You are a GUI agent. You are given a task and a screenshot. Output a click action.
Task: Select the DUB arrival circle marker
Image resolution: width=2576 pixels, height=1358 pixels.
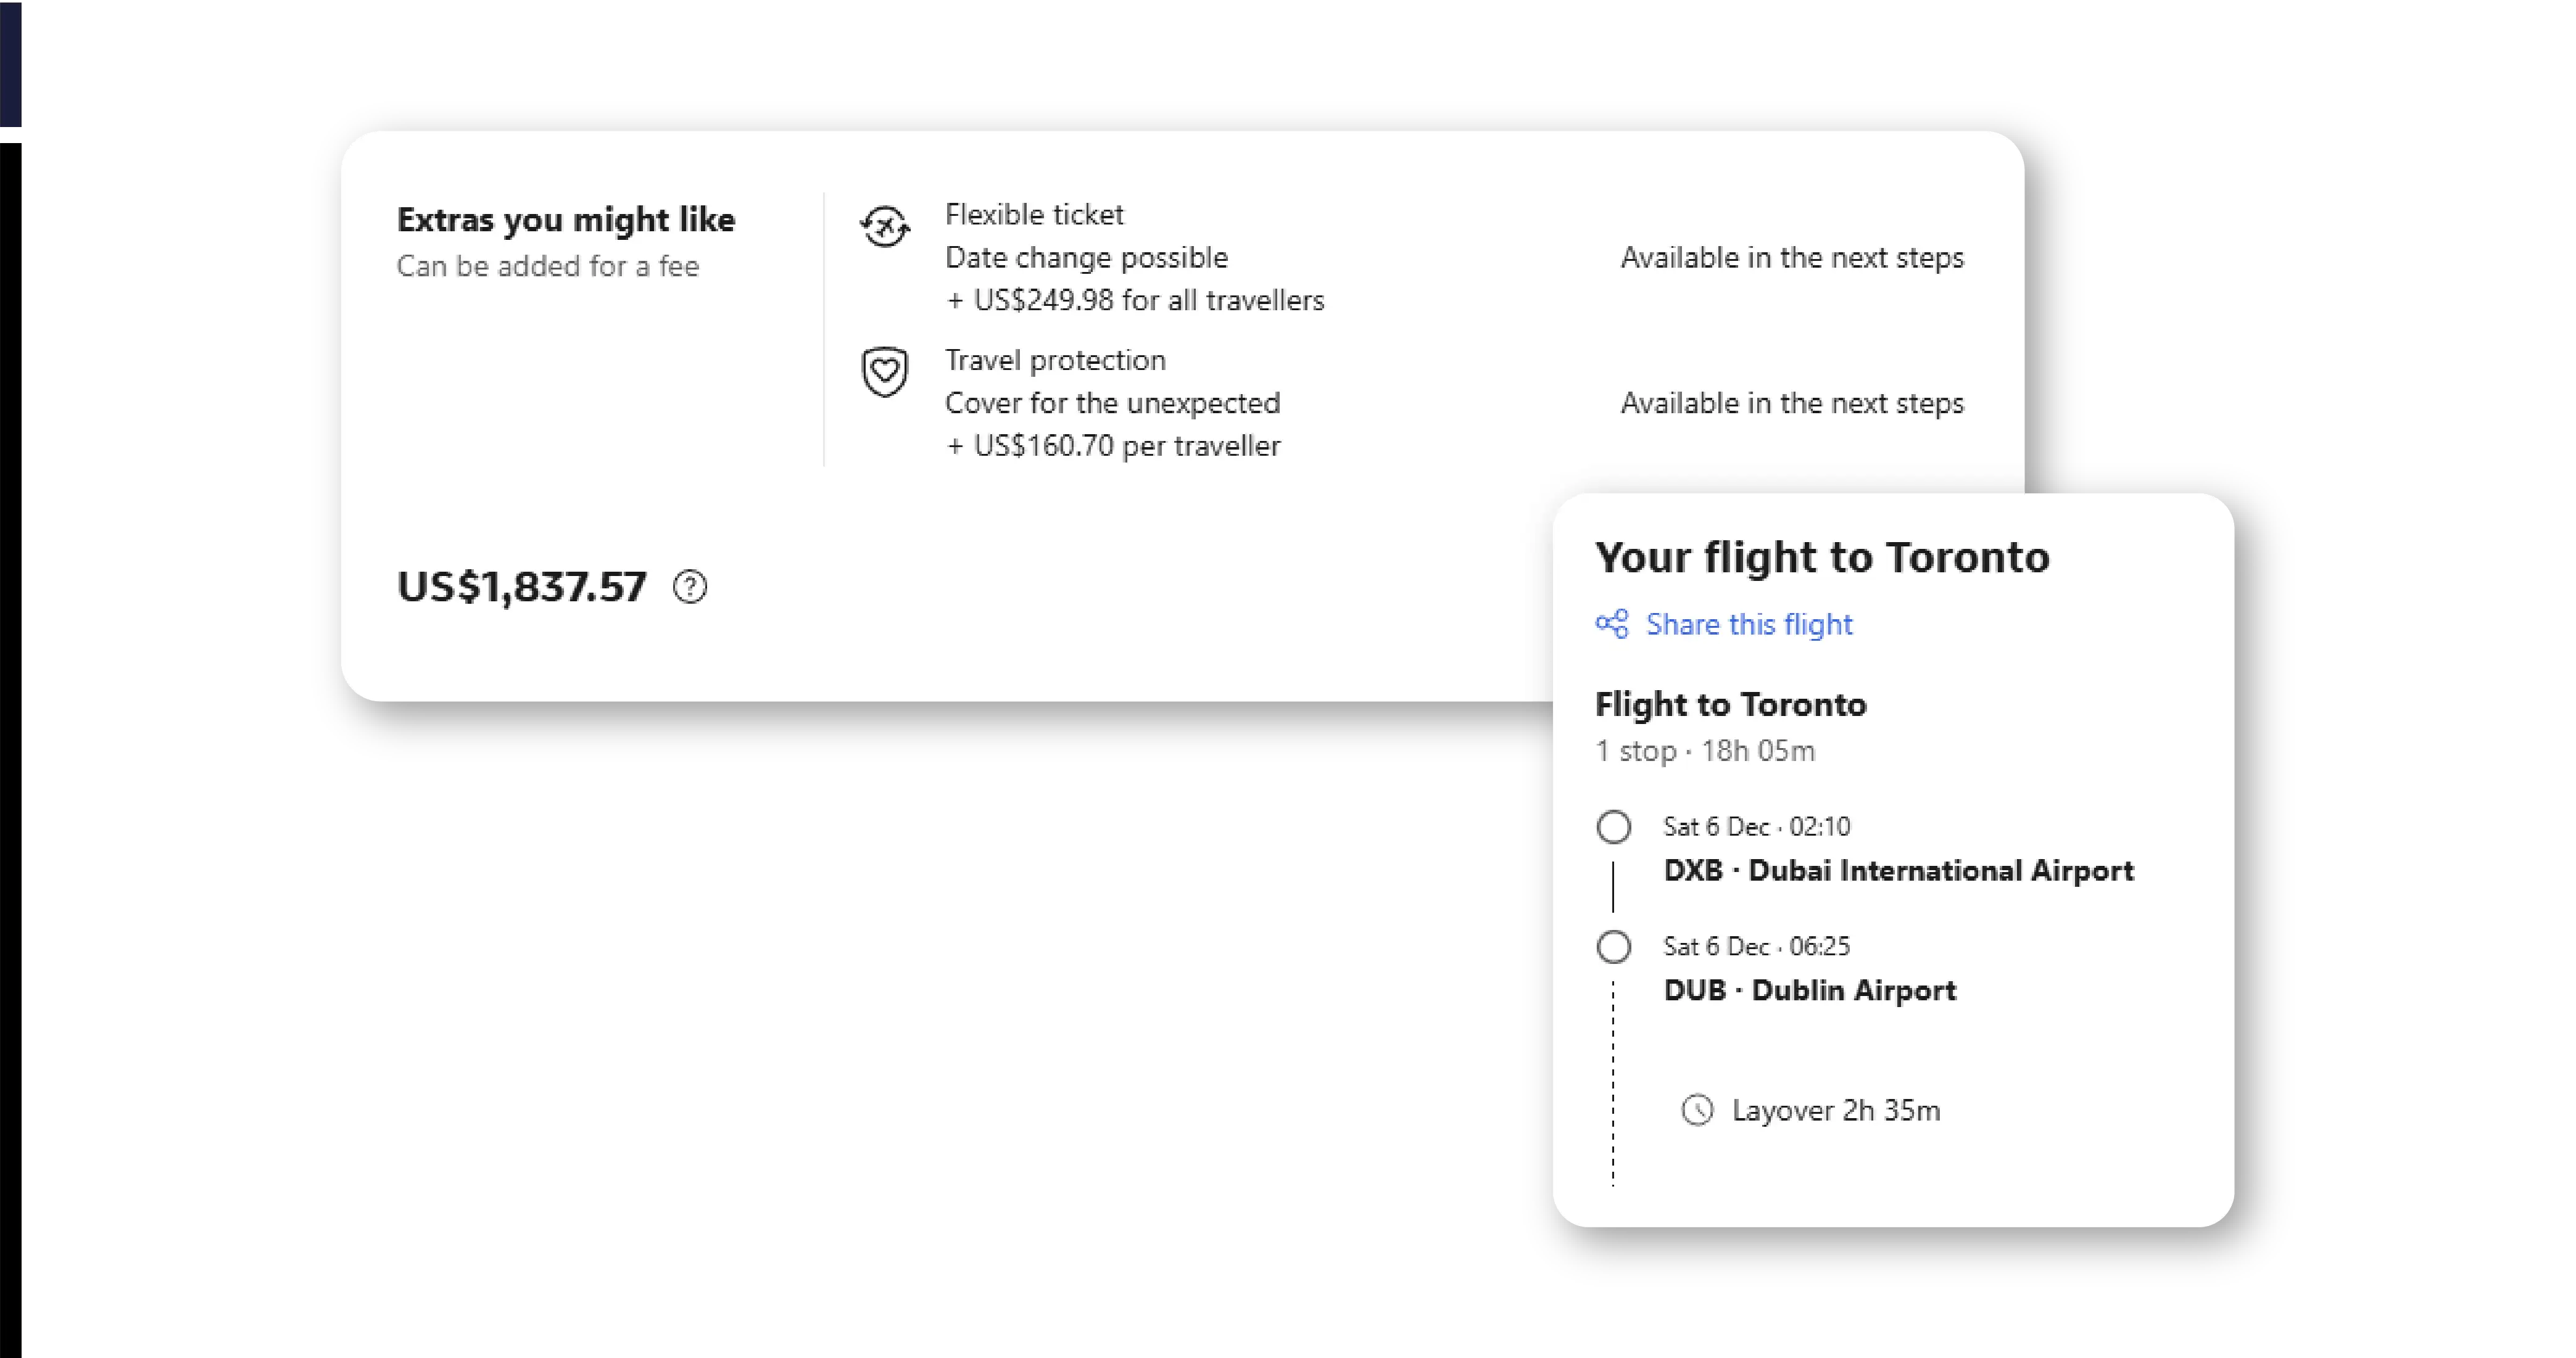pyautogui.click(x=1613, y=946)
